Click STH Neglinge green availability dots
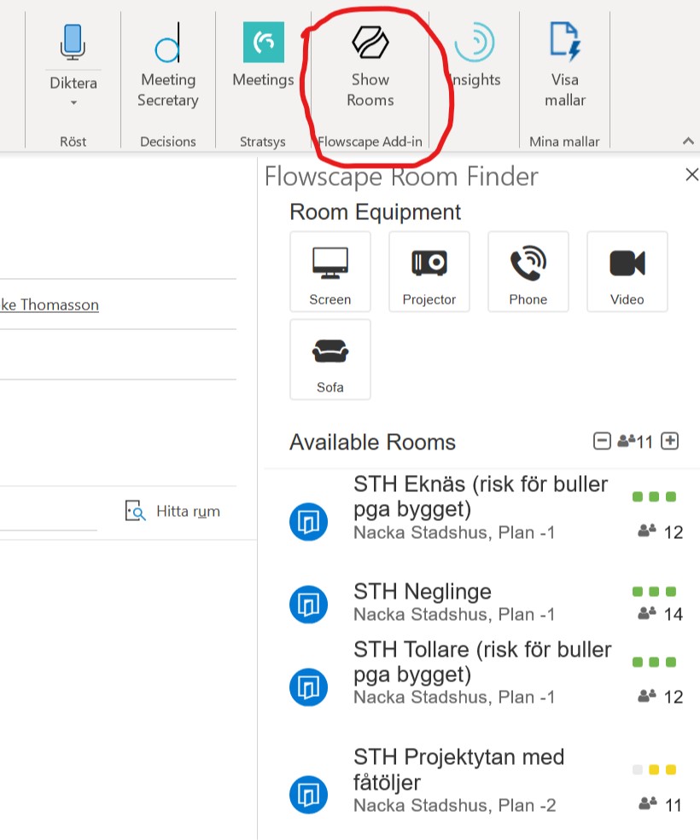The image size is (700, 840). tap(654, 592)
